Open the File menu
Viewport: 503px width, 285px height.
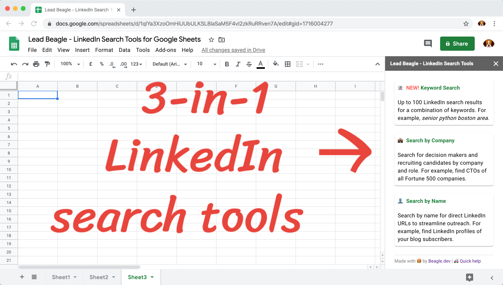point(32,50)
